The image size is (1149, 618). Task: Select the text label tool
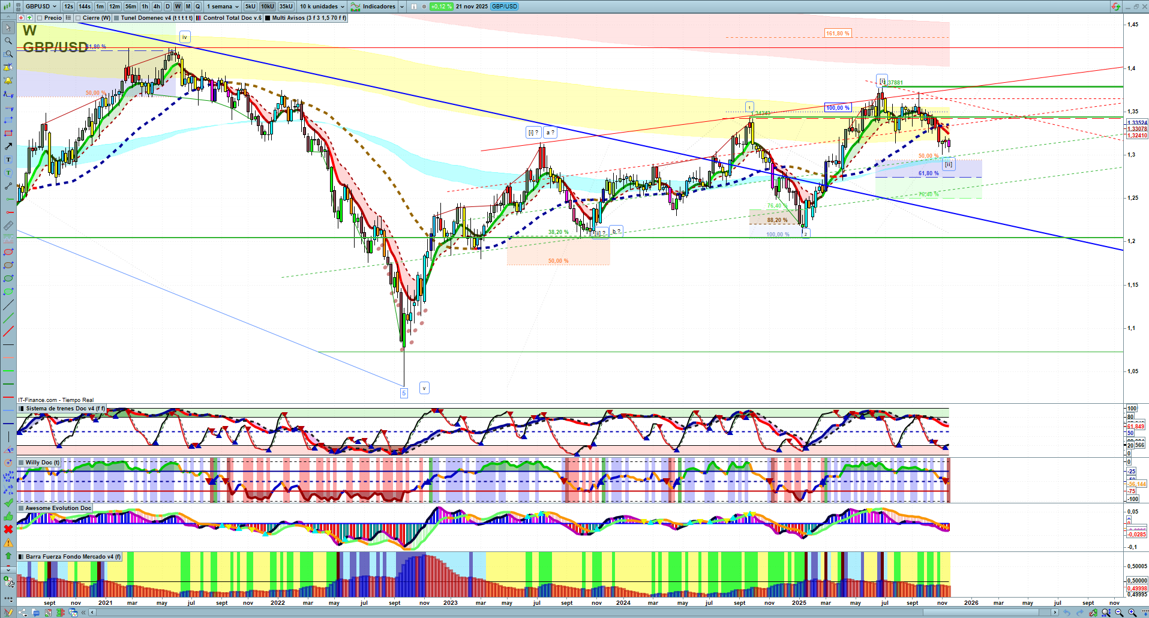8,160
